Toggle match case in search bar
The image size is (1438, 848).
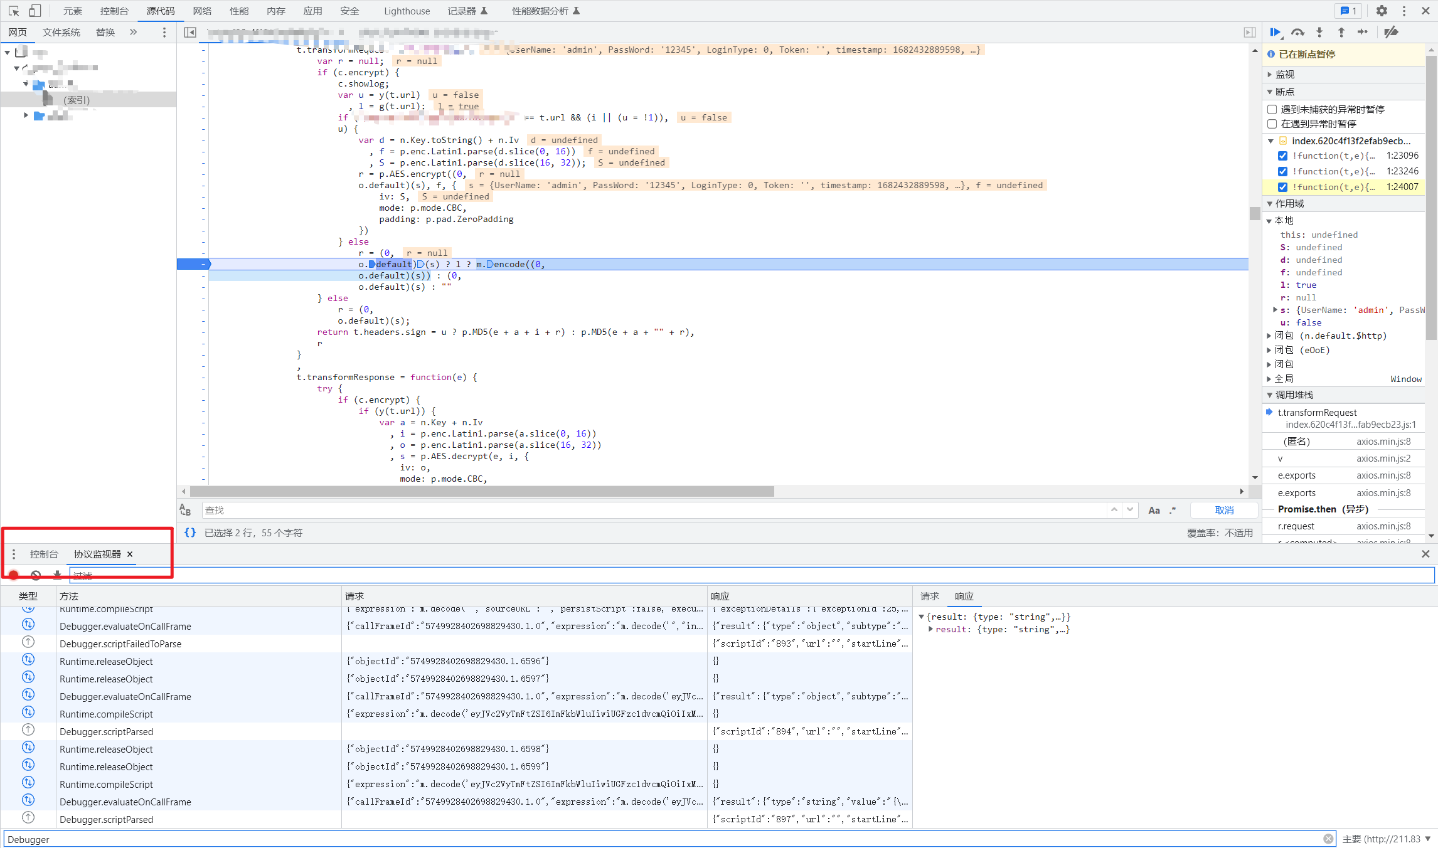[1154, 511]
